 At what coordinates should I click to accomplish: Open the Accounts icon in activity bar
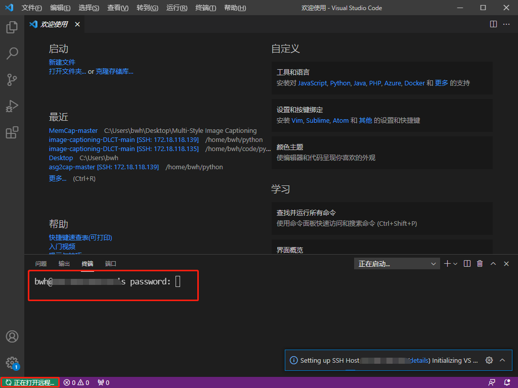[x=12, y=336]
